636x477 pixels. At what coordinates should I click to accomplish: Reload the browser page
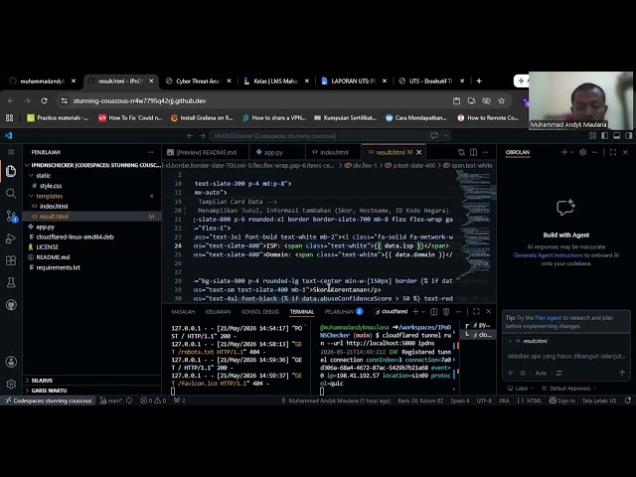point(44,100)
